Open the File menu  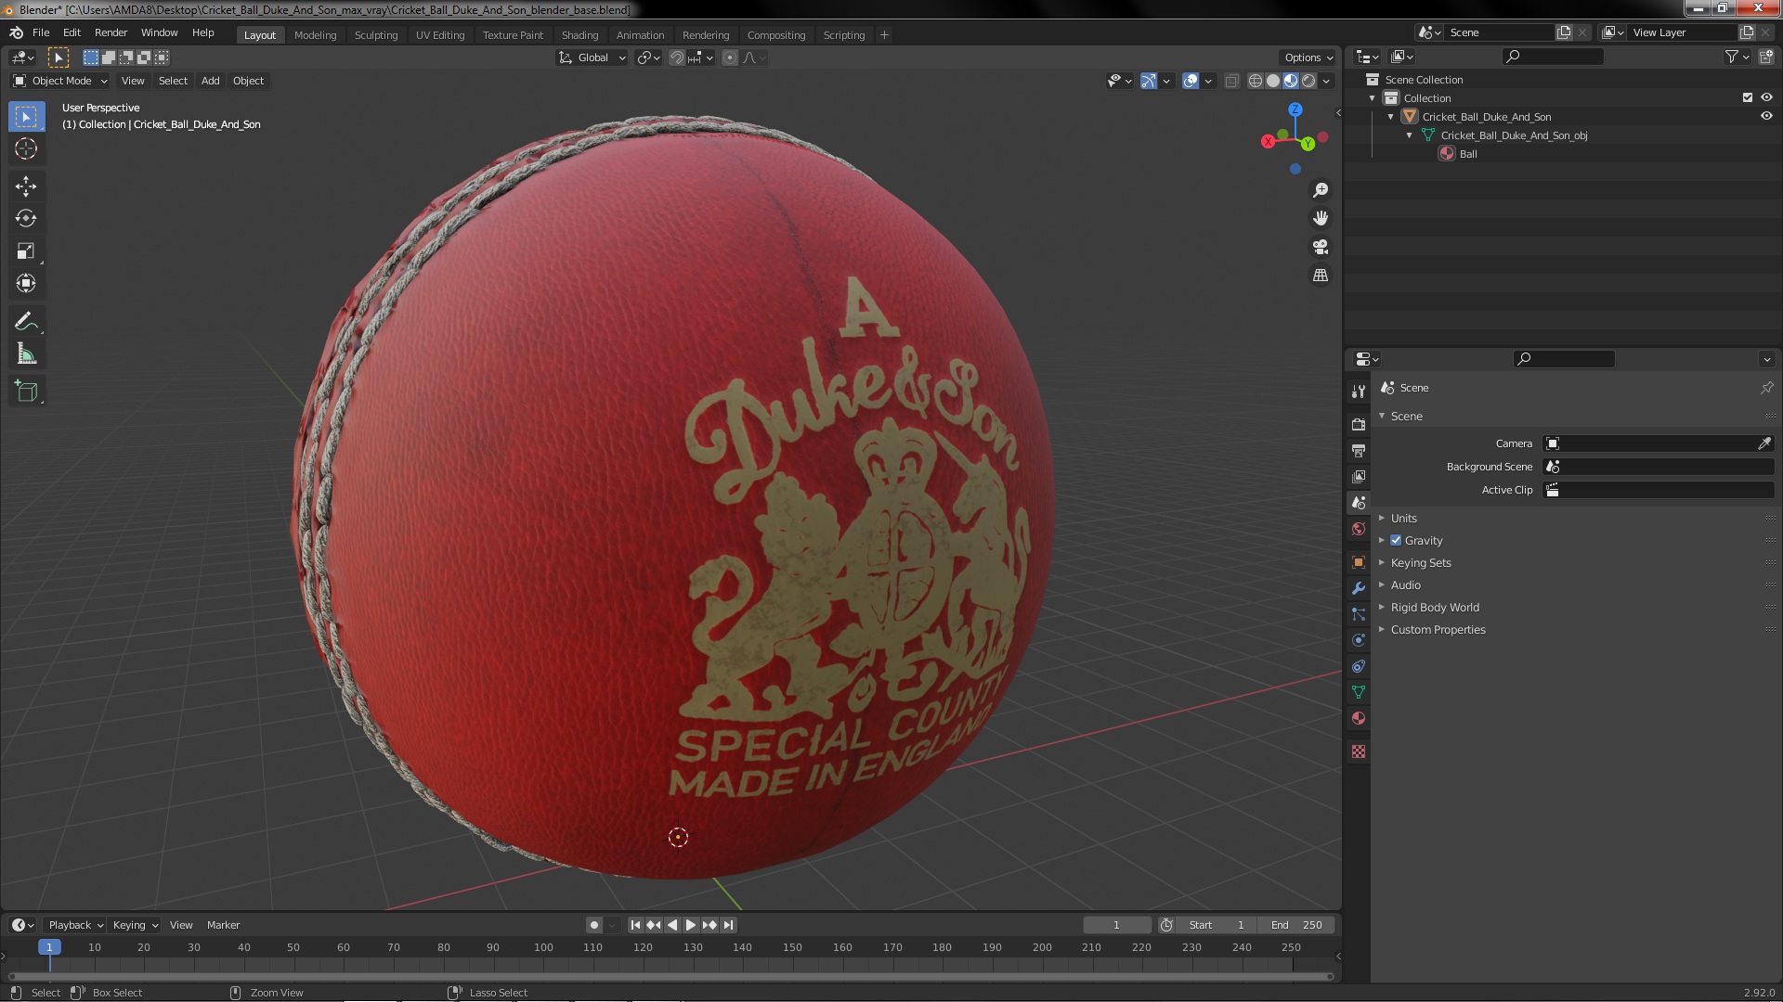click(x=41, y=32)
